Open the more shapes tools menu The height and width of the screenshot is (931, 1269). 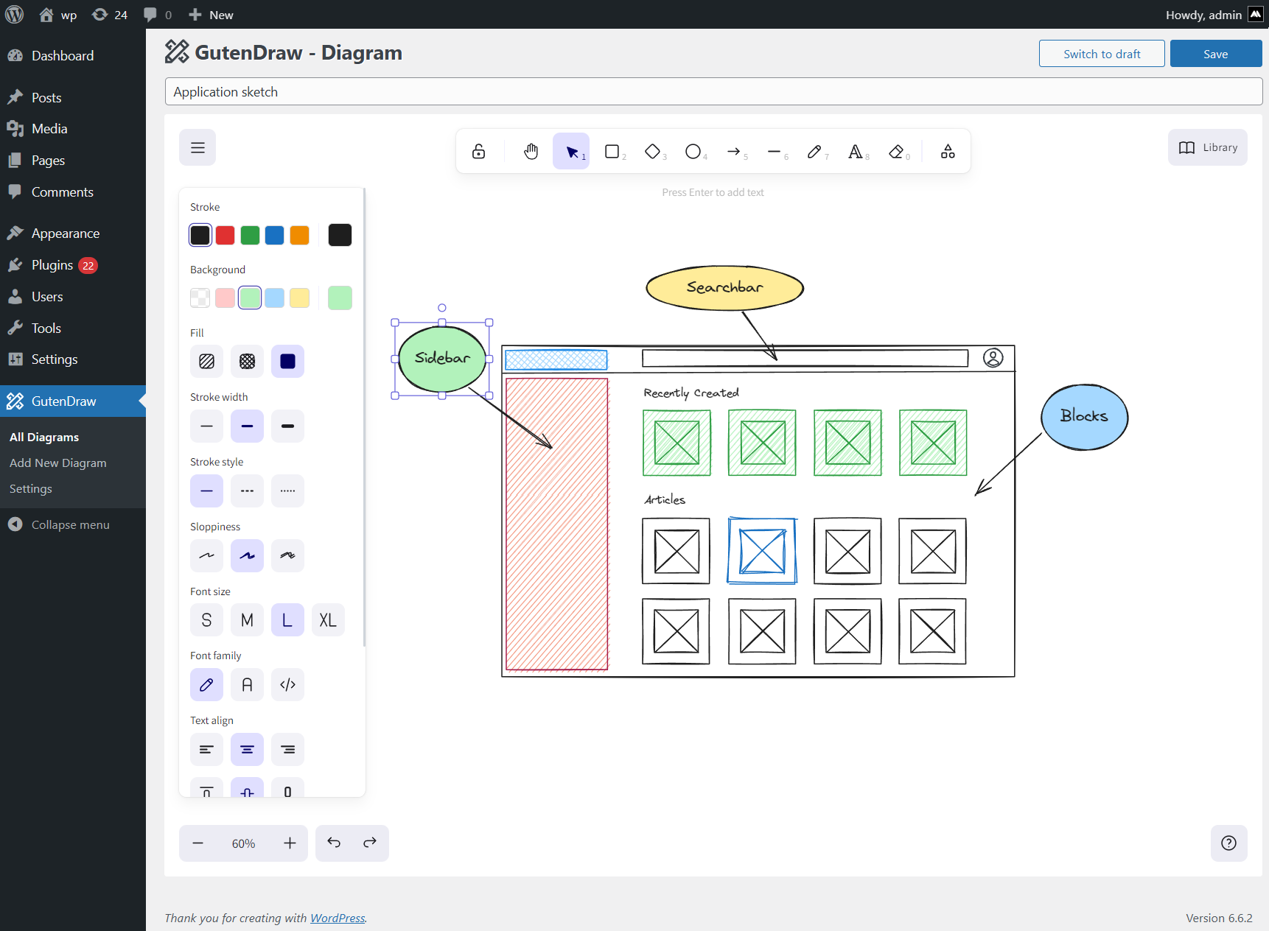point(948,152)
